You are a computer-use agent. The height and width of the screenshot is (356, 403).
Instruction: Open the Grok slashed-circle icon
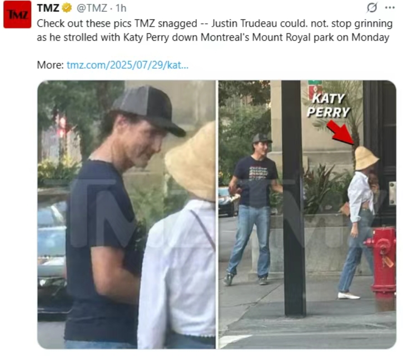coord(372,8)
